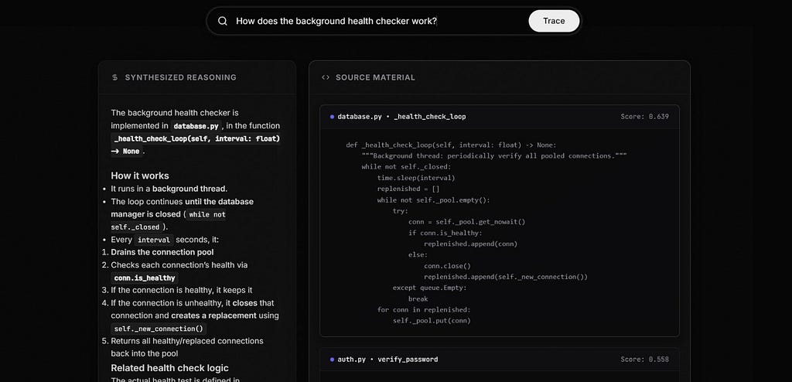The width and height of the screenshot is (792, 382).
Task: Click 'Drains the connection pool' list item
Action: pos(162,252)
